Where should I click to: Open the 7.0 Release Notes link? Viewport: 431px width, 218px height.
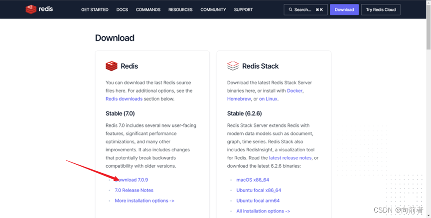pyautogui.click(x=134, y=190)
